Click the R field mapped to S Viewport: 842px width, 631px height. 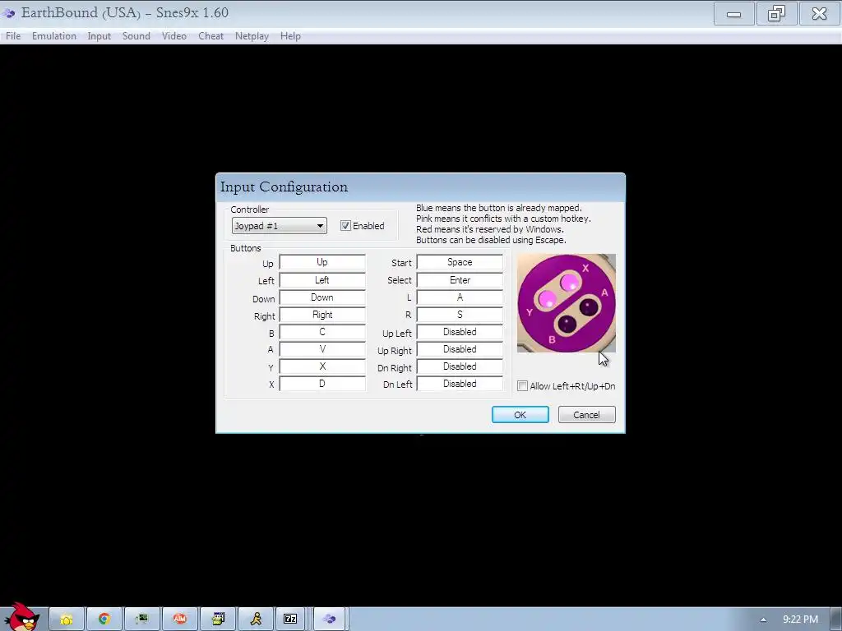(460, 315)
